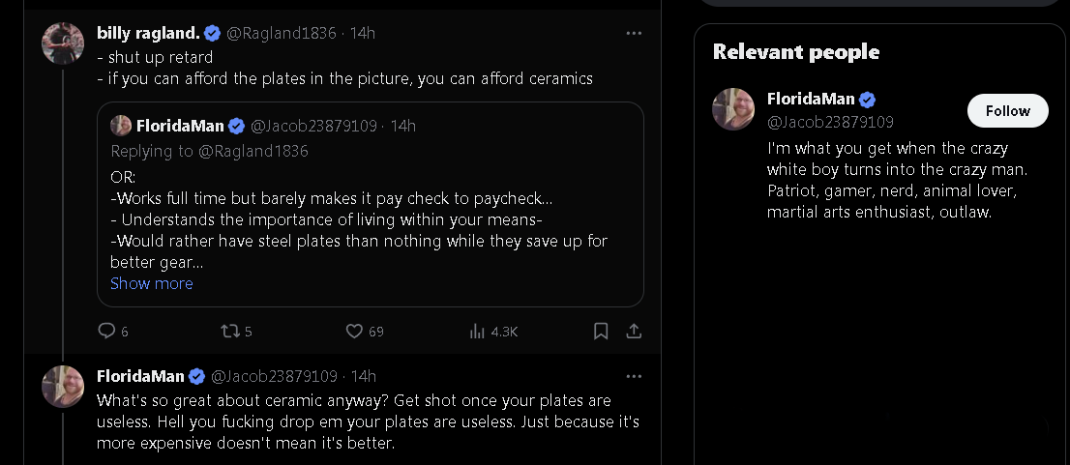Click the reply icon on billy ragland's post
Viewport: 1070px width, 465px height.
tap(106, 332)
